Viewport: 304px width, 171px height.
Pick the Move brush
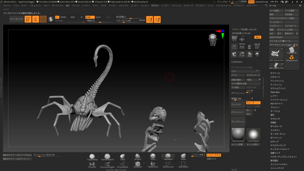(183, 157)
